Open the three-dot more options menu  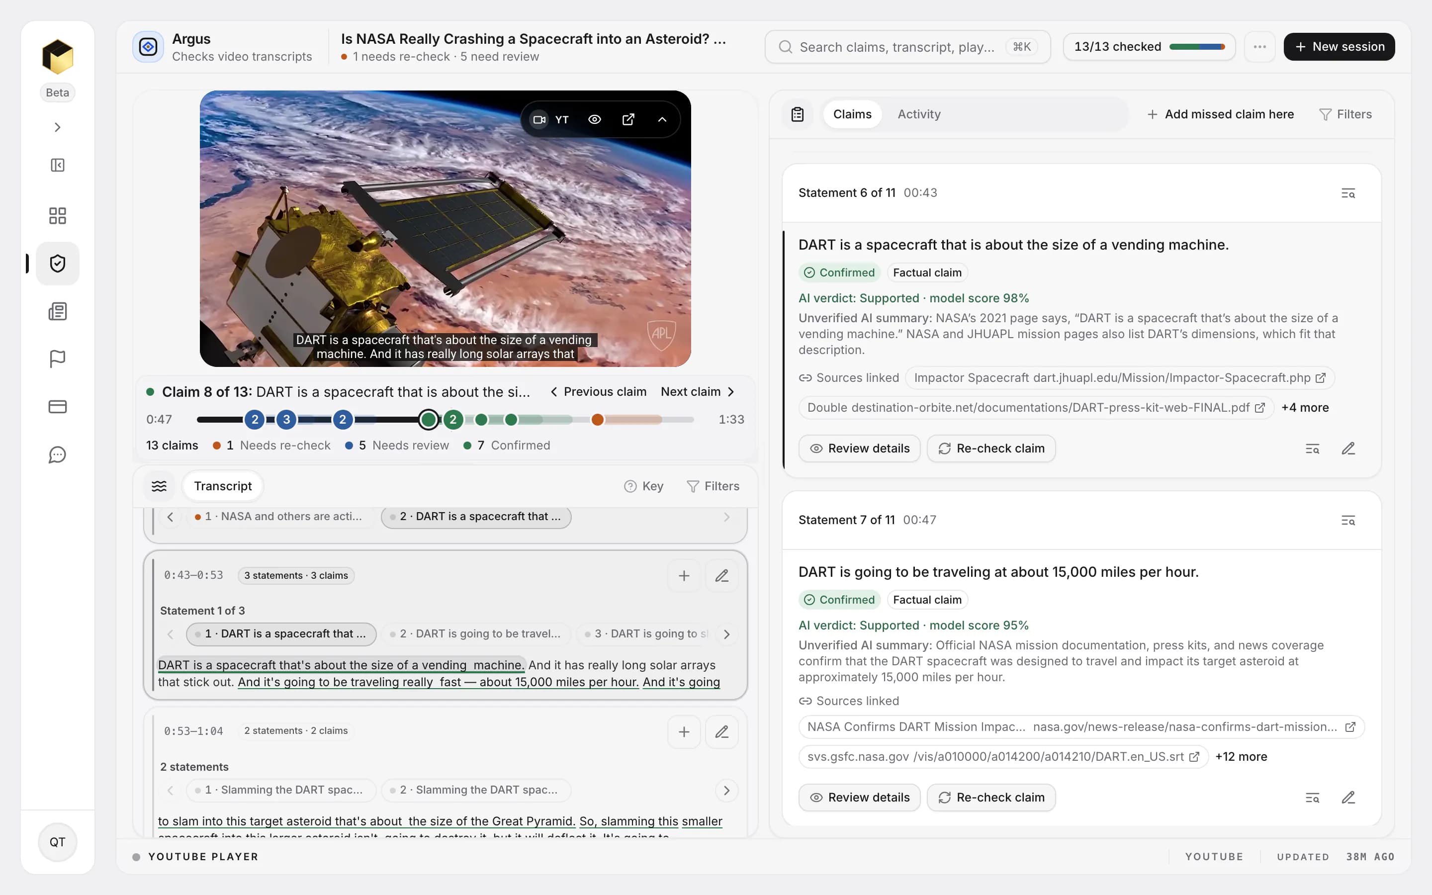click(x=1259, y=47)
